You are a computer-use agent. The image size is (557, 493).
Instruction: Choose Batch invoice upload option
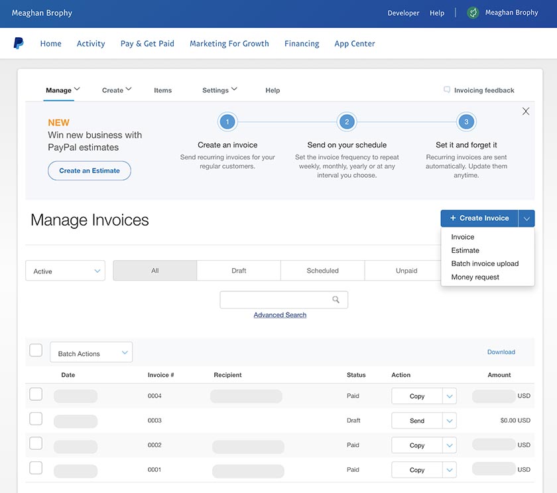point(485,263)
